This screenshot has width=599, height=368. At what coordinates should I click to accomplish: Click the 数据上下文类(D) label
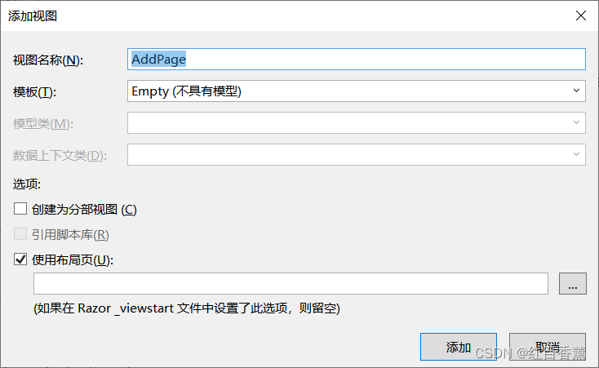point(60,156)
